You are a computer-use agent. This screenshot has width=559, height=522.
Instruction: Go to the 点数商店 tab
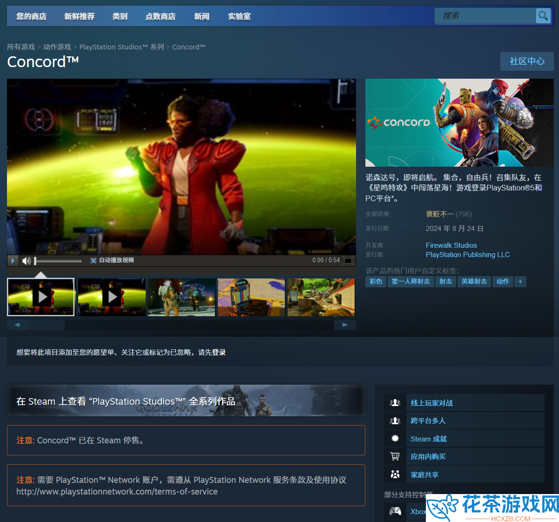(x=160, y=16)
